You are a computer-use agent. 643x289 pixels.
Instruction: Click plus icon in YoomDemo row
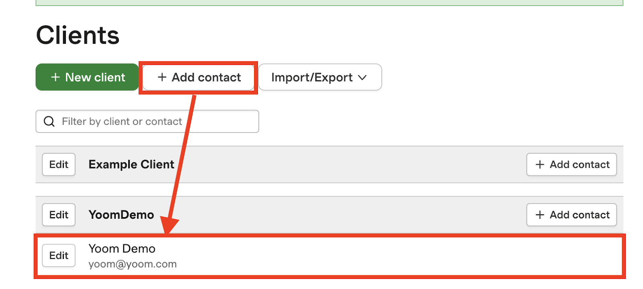[x=540, y=215]
